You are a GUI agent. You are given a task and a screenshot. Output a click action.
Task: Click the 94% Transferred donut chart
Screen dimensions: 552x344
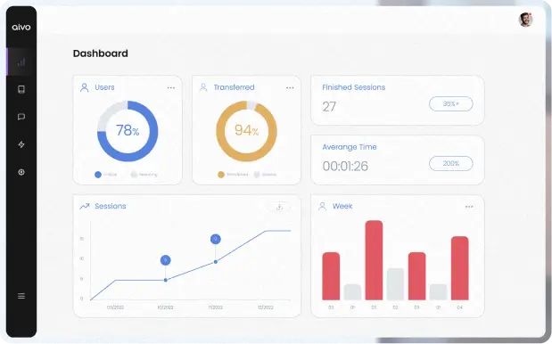coord(246,131)
